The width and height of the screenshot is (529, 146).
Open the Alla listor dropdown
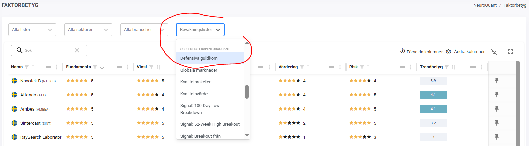click(x=32, y=30)
